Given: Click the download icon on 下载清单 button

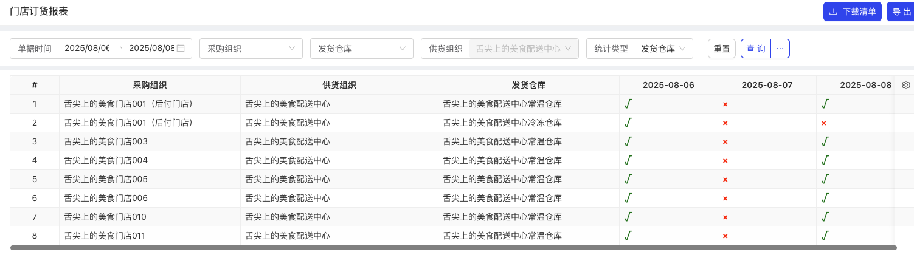Looking at the screenshot, I should 833,12.
